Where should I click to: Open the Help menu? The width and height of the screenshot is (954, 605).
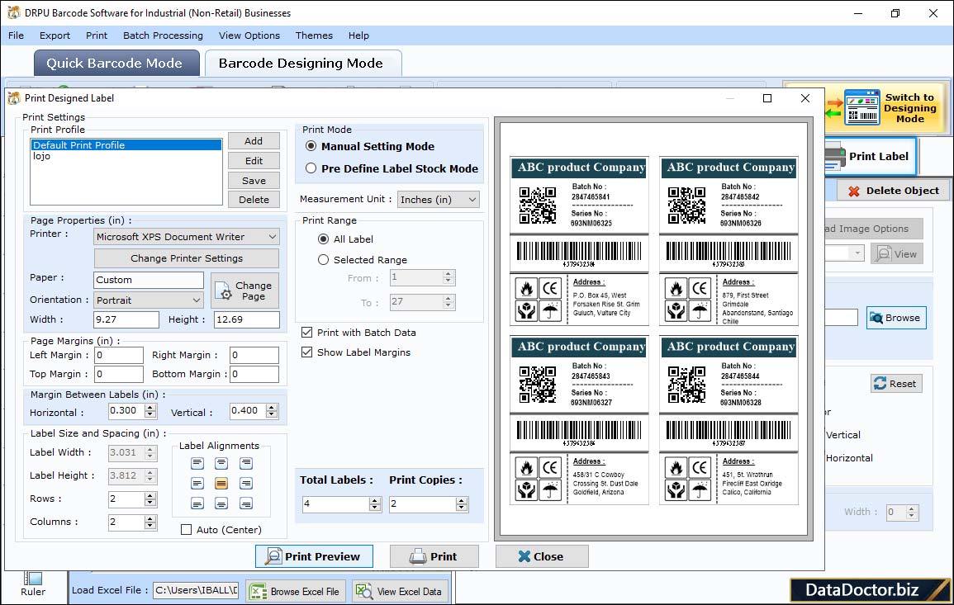pyautogui.click(x=358, y=35)
